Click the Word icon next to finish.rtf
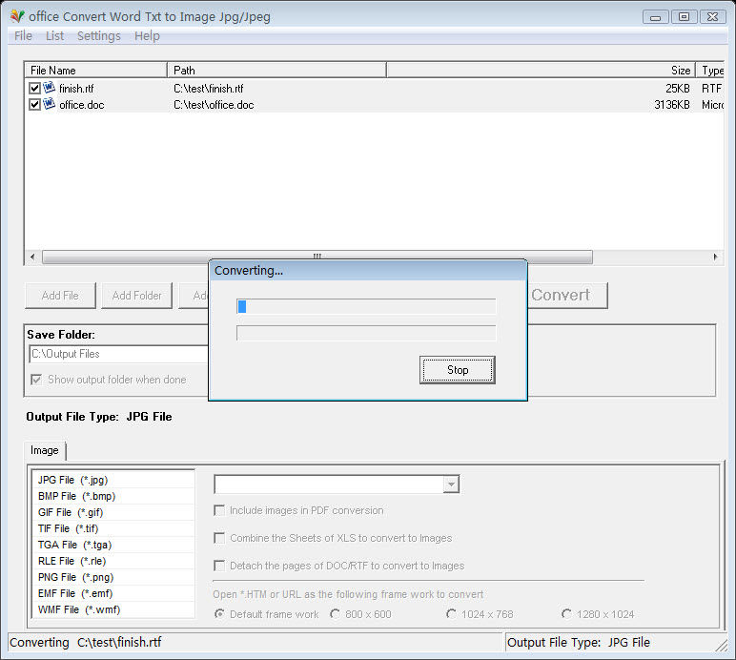 point(50,88)
